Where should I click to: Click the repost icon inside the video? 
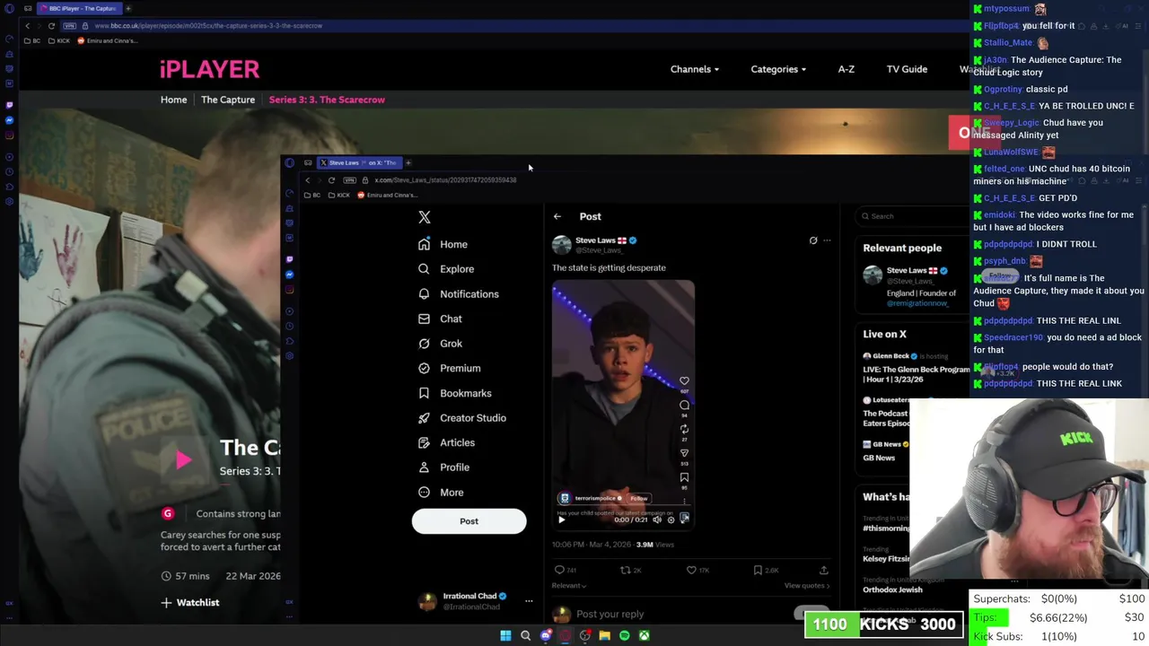[x=684, y=429]
